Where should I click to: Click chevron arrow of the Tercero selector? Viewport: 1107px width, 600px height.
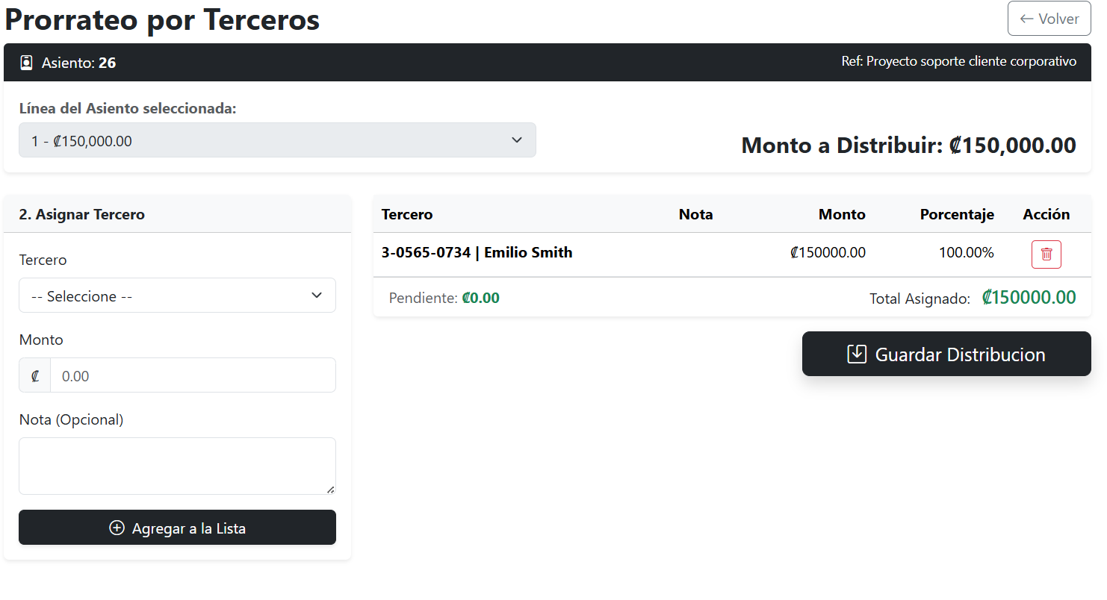[317, 296]
